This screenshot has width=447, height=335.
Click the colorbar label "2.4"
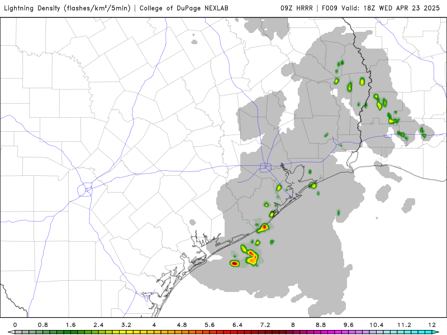[98, 325]
